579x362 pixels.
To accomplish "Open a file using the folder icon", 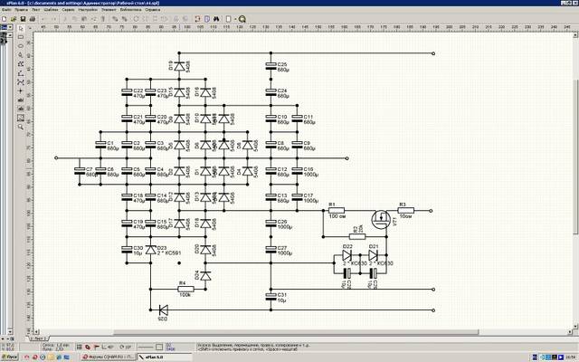I will pos(14,19).
